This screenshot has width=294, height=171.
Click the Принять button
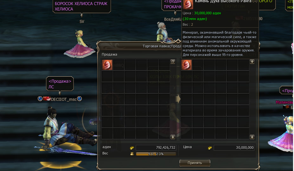point(195,163)
